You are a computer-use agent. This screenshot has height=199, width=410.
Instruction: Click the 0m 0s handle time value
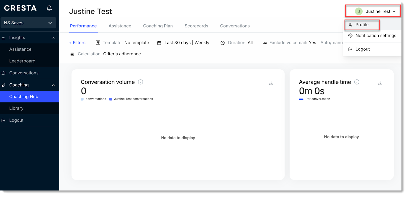(312, 91)
